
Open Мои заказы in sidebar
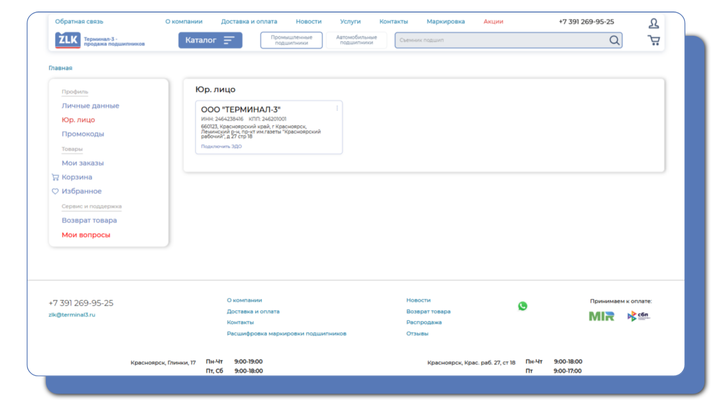coord(83,163)
